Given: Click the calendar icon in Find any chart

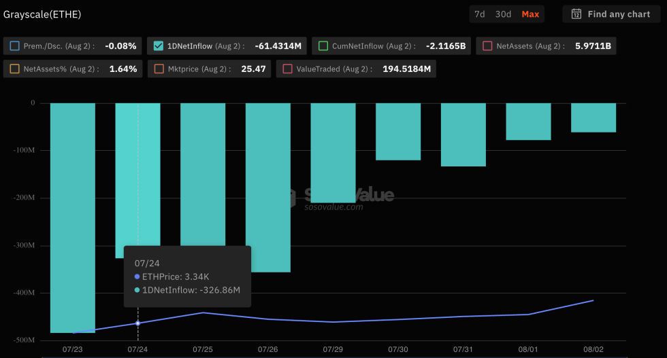Looking at the screenshot, I should [576, 14].
